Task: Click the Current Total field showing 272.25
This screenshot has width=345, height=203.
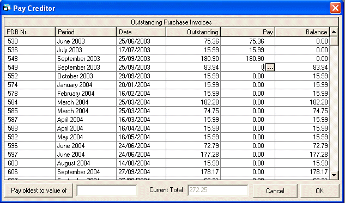Action: click(x=218, y=190)
